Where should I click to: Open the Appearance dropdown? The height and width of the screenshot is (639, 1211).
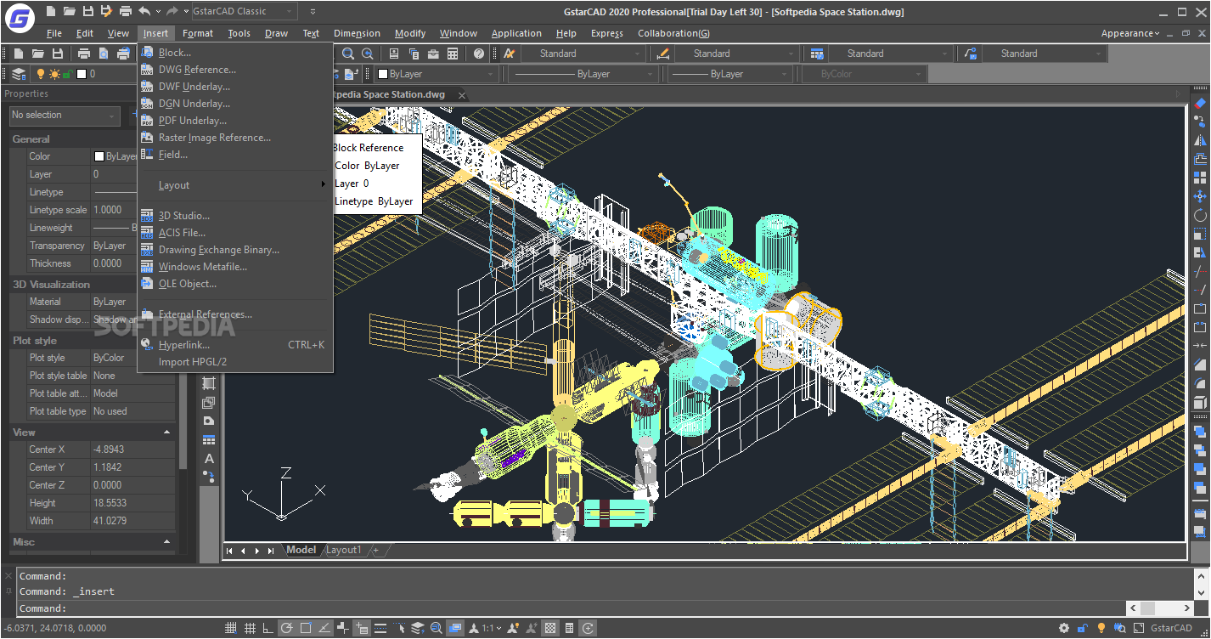(x=1130, y=33)
